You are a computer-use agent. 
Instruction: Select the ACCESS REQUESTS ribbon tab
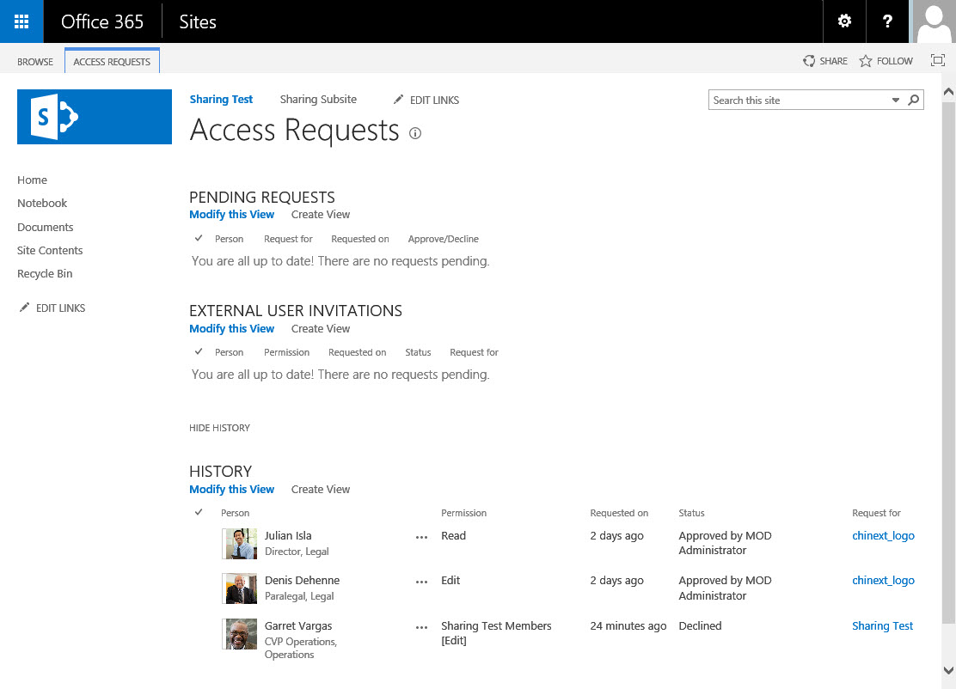[112, 62]
